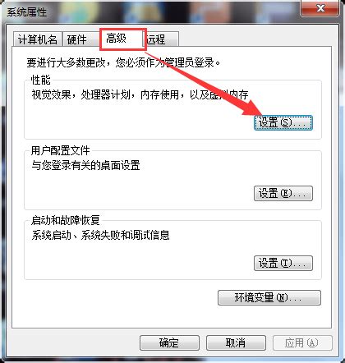Open startup and recovery 设置(T) button
This screenshot has width=345, height=363.
tap(283, 263)
